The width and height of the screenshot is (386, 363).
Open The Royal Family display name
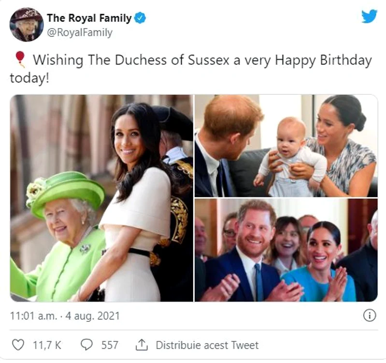coord(89,18)
